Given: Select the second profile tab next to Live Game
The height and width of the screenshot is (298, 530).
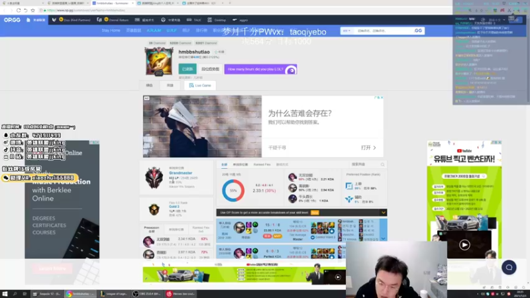Looking at the screenshot, I should [x=170, y=85].
